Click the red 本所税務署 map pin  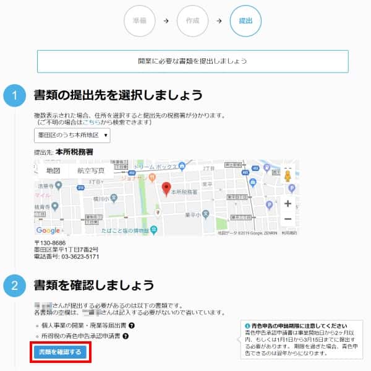pyautogui.click(x=166, y=189)
